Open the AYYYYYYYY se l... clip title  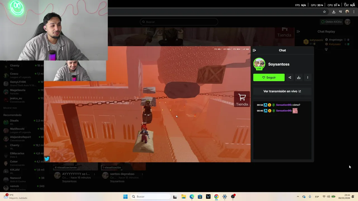click(76, 174)
